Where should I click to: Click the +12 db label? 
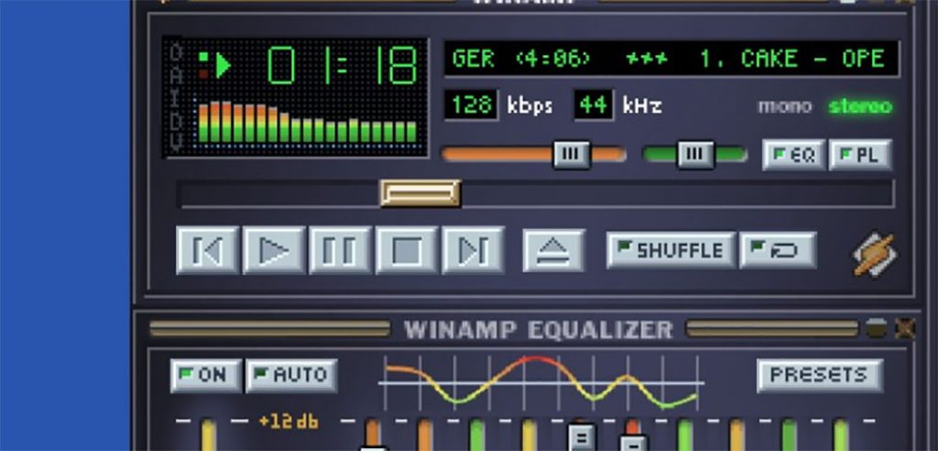pyautogui.click(x=288, y=422)
